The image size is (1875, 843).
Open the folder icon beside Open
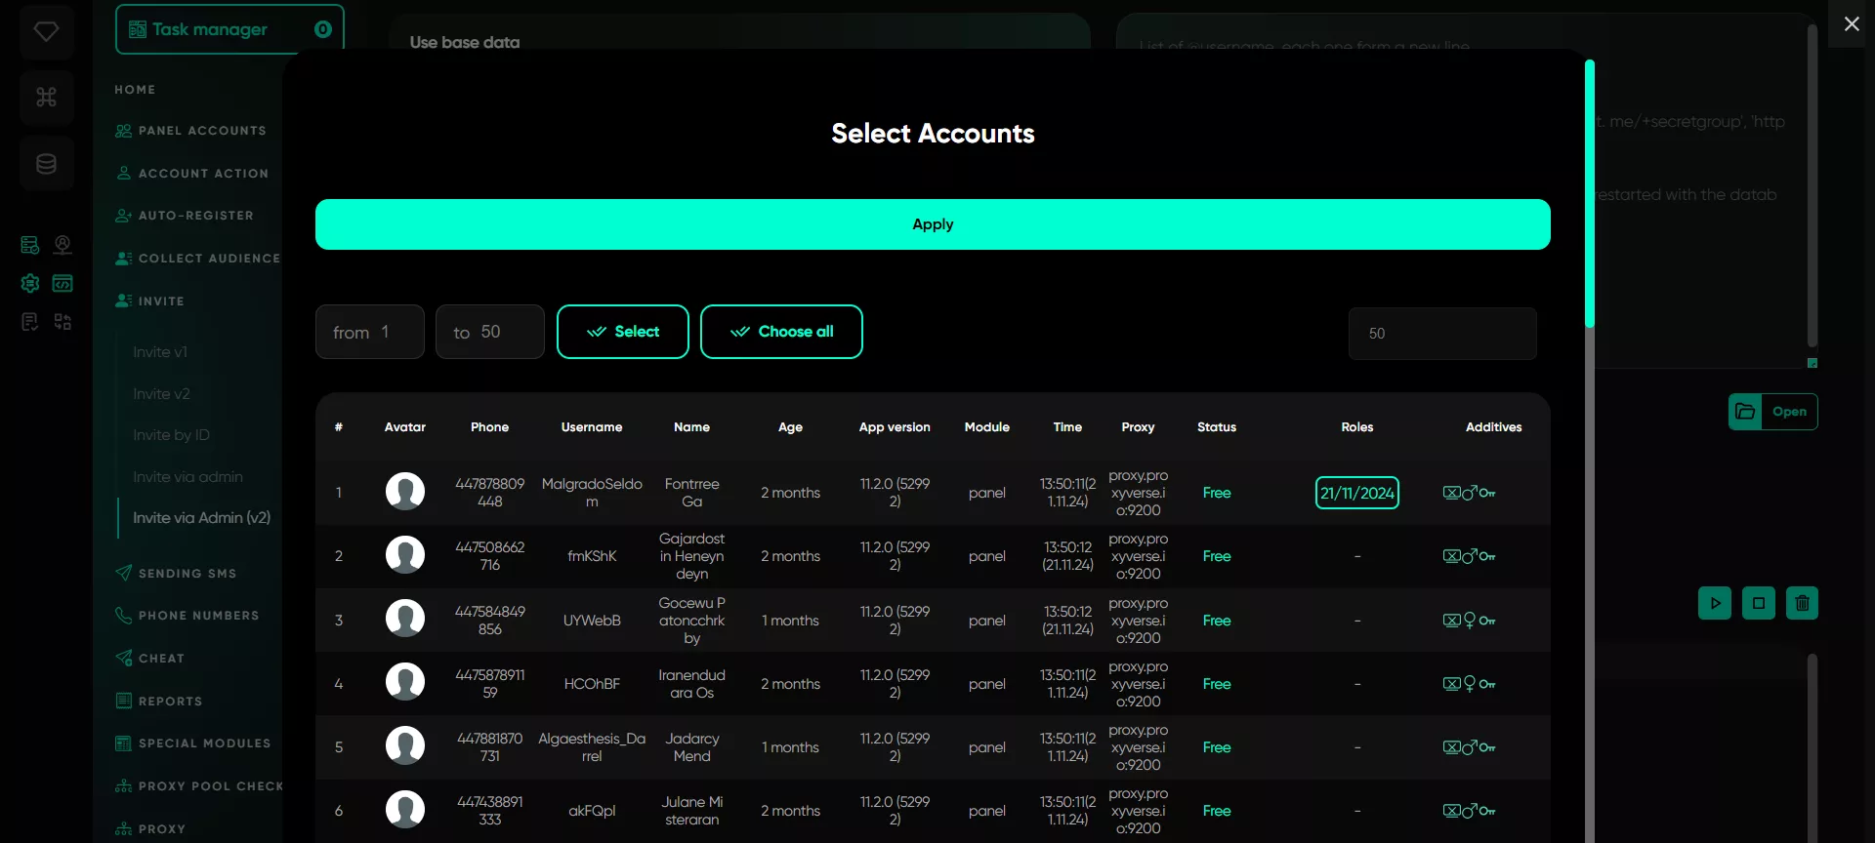(1745, 412)
